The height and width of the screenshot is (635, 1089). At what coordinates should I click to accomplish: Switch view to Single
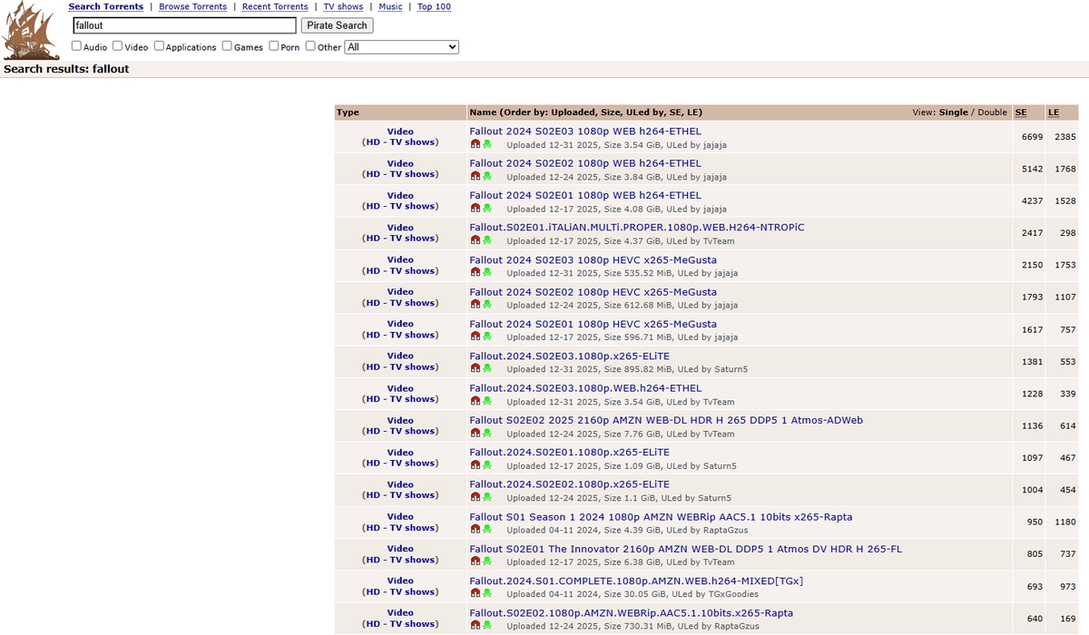(x=954, y=112)
